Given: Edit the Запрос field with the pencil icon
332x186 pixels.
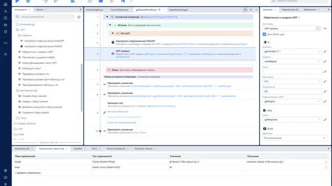Looking at the screenshot, I should point(325,61).
